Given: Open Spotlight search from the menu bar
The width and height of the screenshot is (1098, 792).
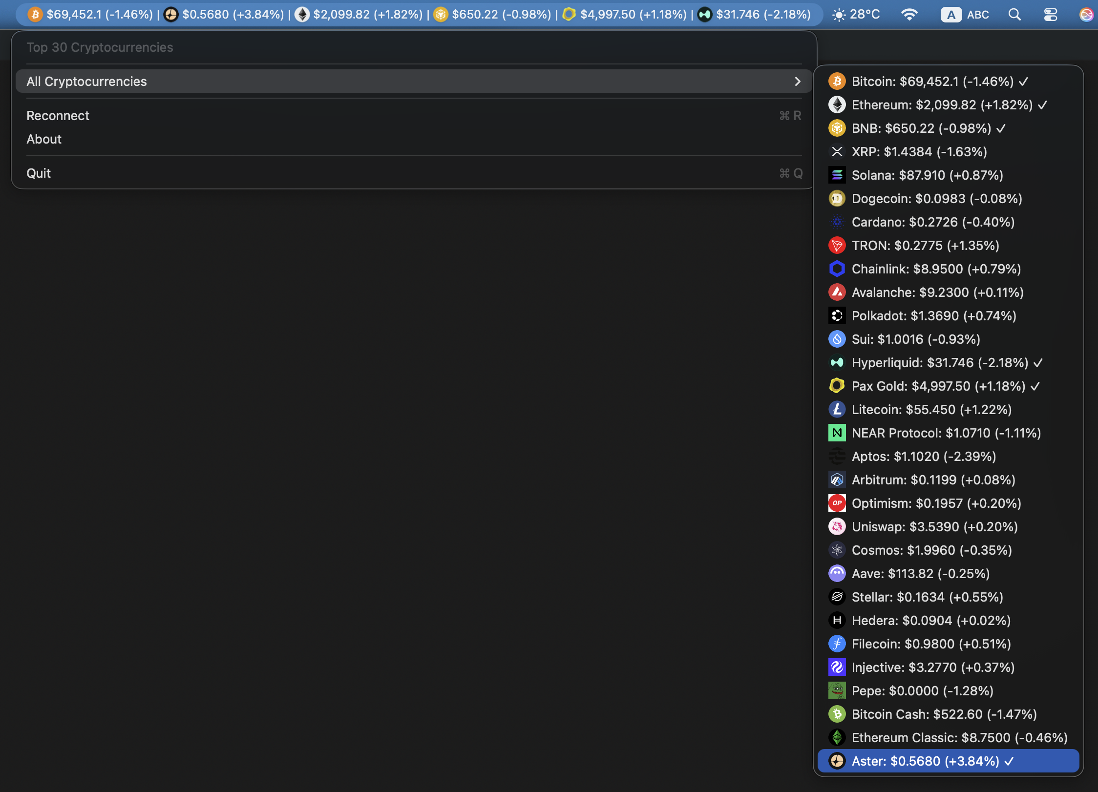Looking at the screenshot, I should 1014,15.
